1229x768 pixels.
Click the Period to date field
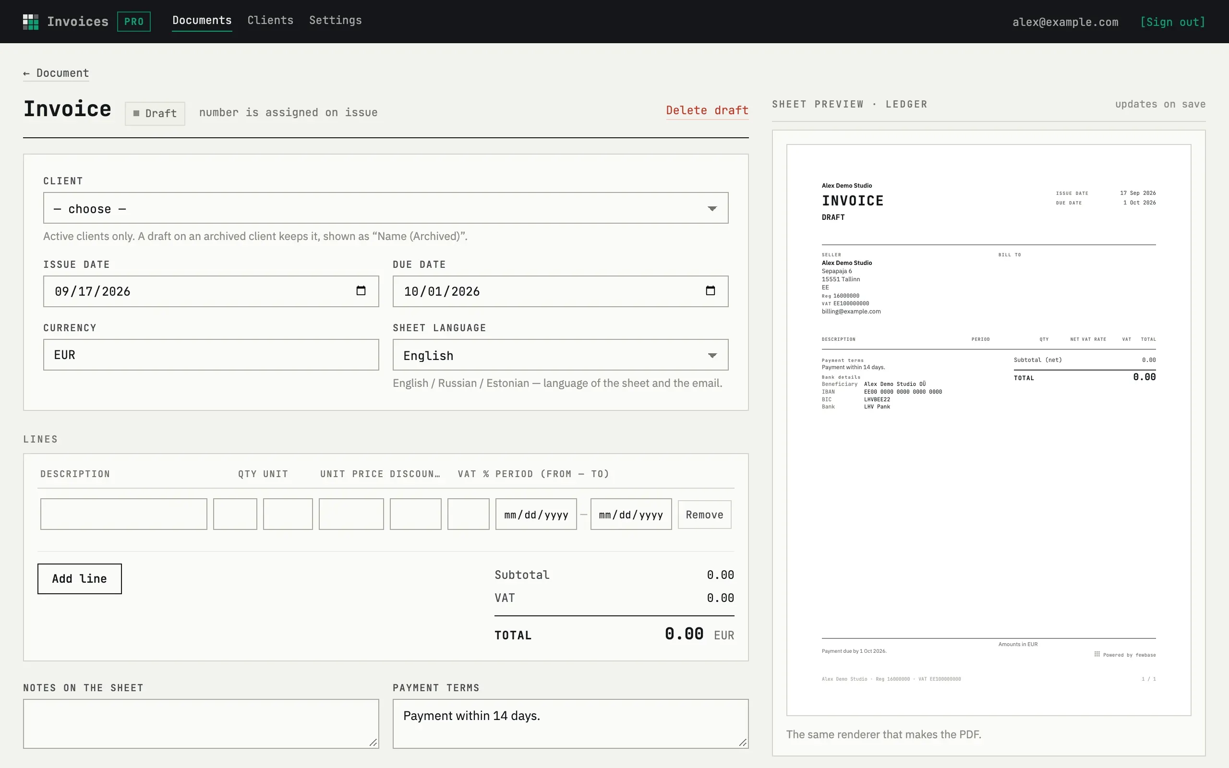pyautogui.click(x=631, y=514)
